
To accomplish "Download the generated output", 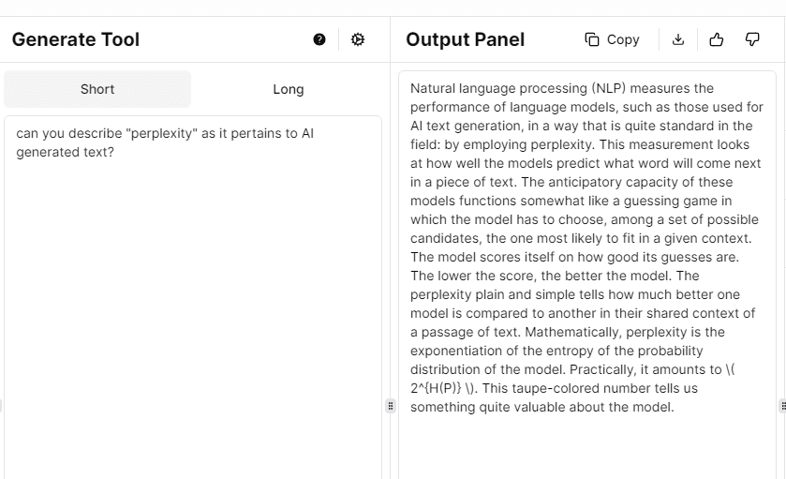I will (x=678, y=39).
